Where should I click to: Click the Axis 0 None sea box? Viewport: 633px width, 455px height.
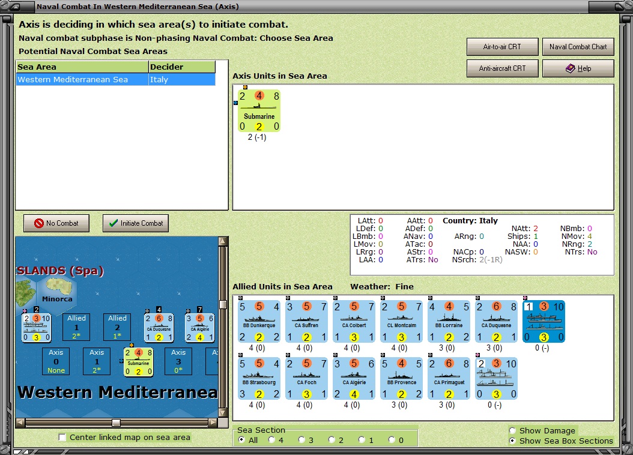(56, 361)
